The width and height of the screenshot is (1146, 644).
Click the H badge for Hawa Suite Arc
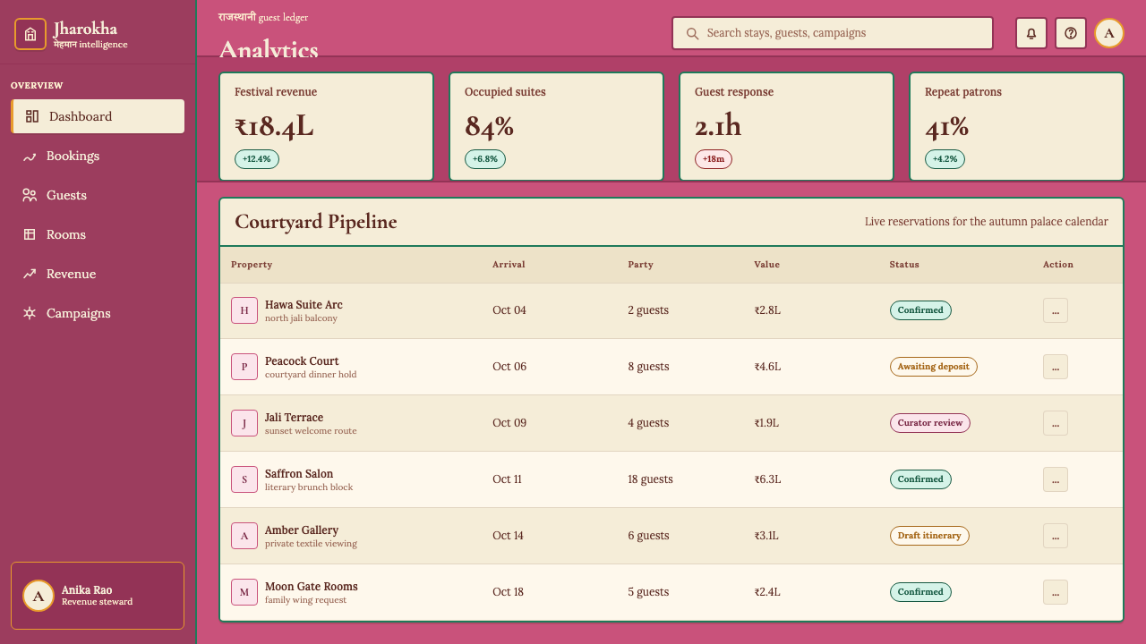click(244, 310)
